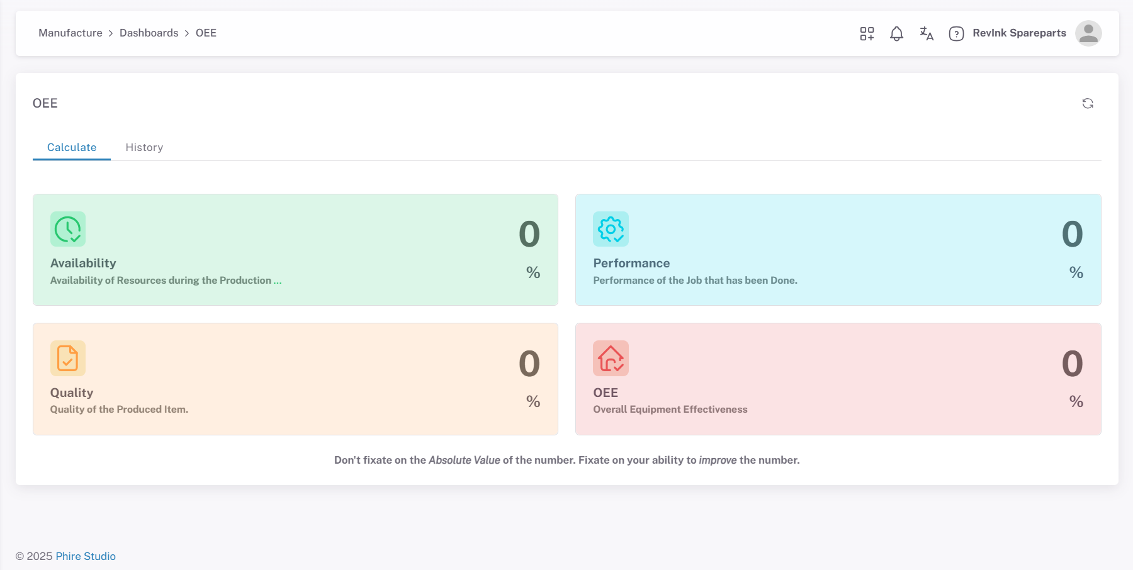The height and width of the screenshot is (570, 1133).
Task: Click the OEE breadcrumb item
Action: (206, 33)
